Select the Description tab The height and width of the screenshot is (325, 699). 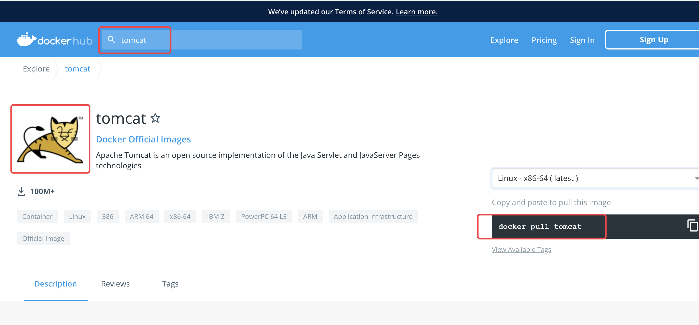coord(56,284)
